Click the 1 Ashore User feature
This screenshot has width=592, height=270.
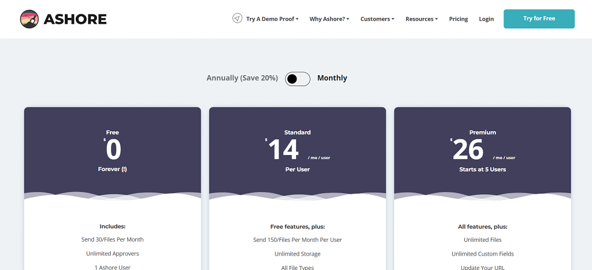pos(113,267)
